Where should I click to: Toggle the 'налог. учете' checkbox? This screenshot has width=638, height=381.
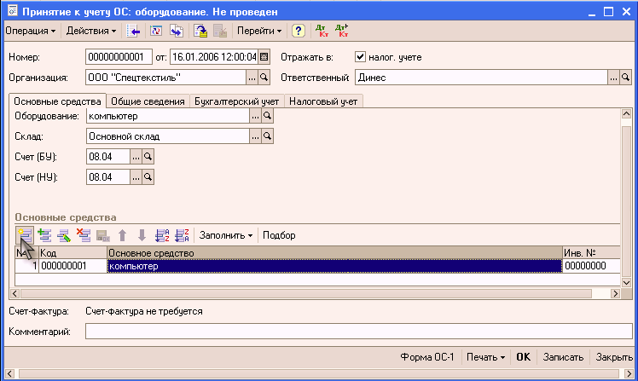360,57
